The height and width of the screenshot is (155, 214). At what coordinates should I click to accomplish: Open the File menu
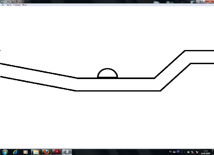point(3,5)
